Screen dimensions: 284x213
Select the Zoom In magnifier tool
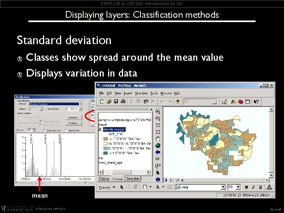pyautogui.click(x=158, y=111)
